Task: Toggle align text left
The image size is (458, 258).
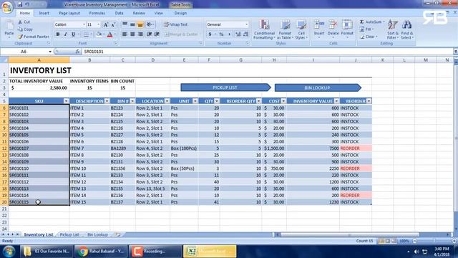Action: click(x=125, y=34)
